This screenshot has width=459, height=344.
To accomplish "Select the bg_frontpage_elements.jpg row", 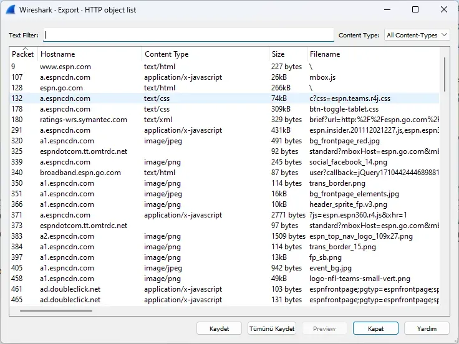I will pos(225,194).
